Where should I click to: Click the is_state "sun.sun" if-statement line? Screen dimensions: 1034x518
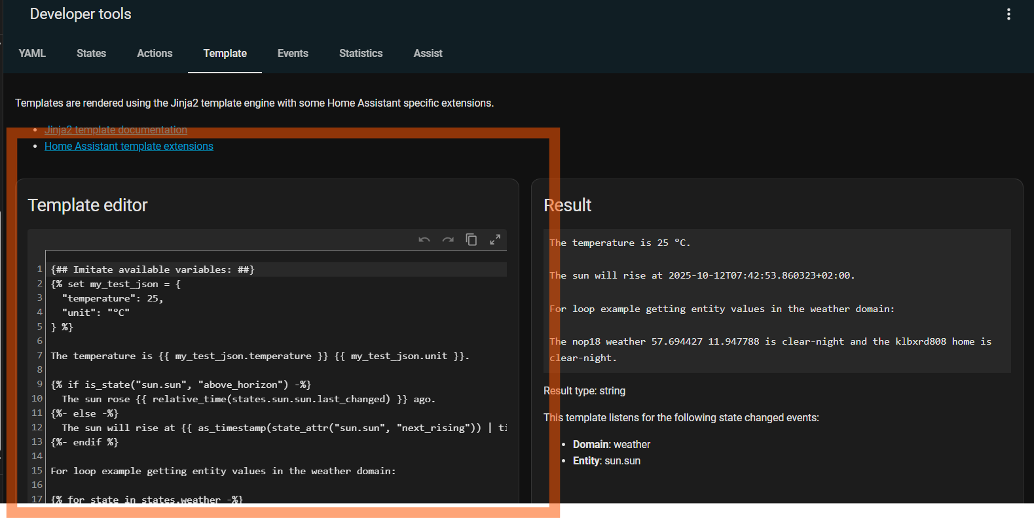(181, 385)
